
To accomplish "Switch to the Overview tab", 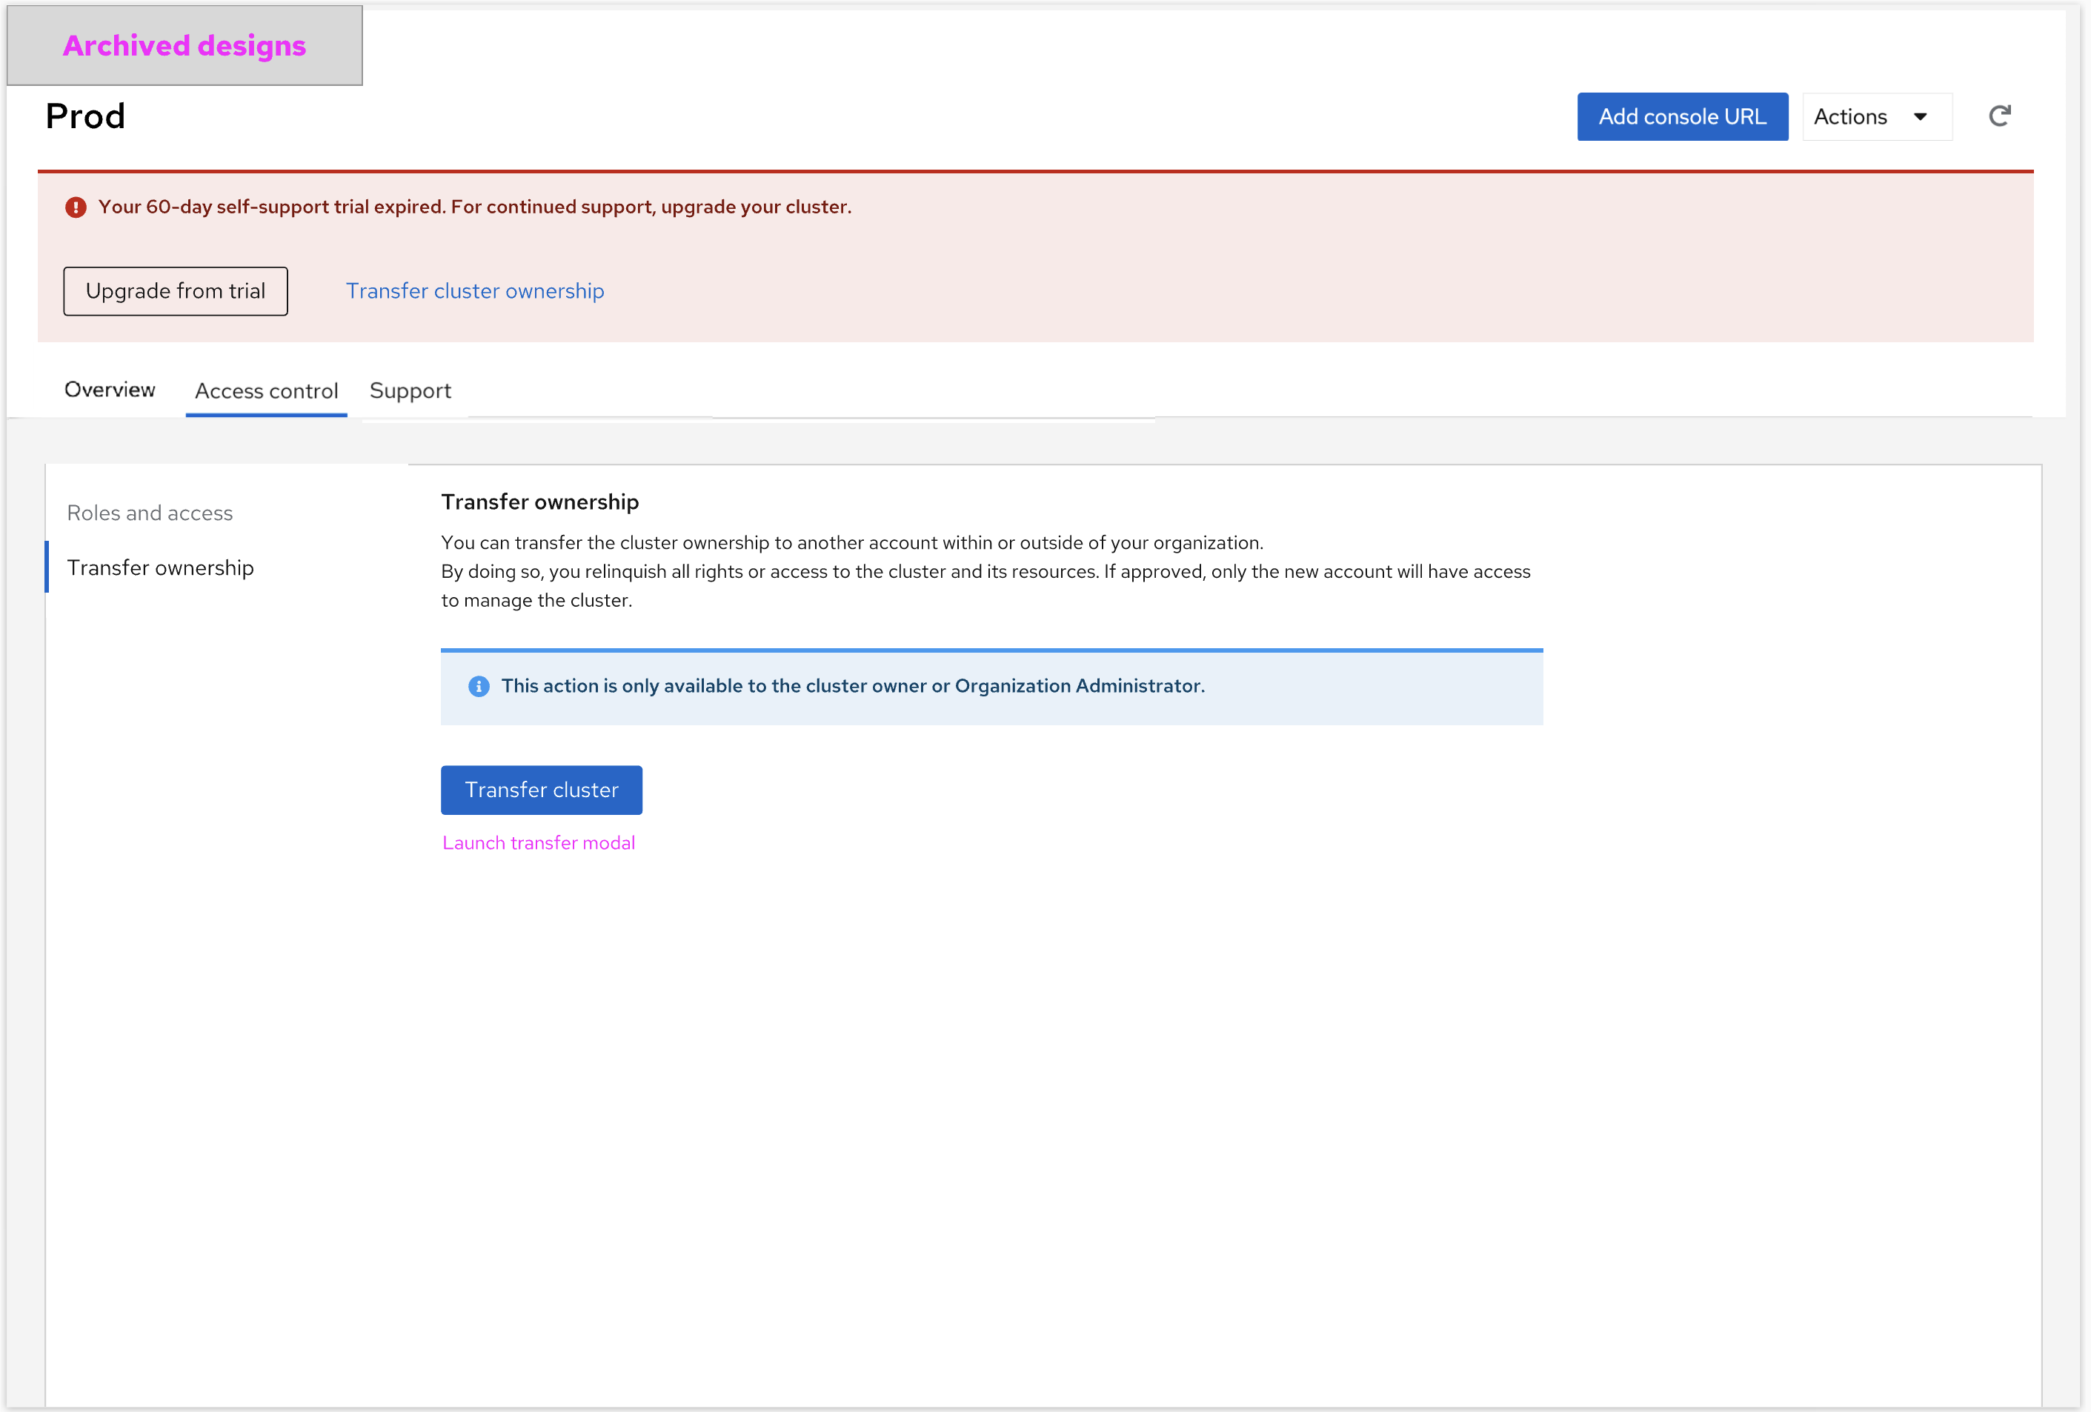I will [x=110, y=390].
